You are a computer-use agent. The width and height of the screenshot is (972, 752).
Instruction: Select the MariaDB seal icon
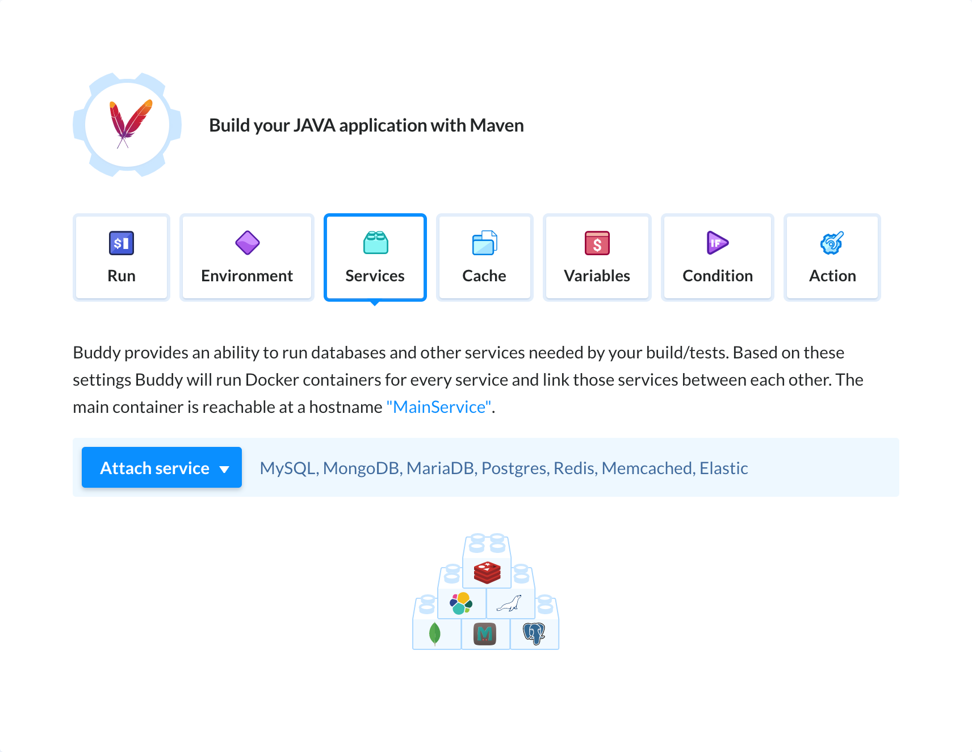point(509,603)
